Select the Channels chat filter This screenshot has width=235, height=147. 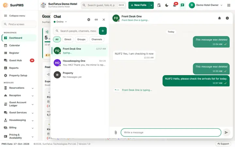pos(97,39)
